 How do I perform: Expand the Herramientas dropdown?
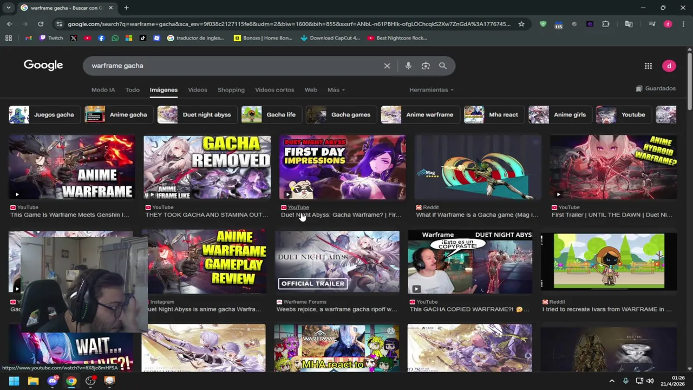pyautogui.click(x=432, y=90)
